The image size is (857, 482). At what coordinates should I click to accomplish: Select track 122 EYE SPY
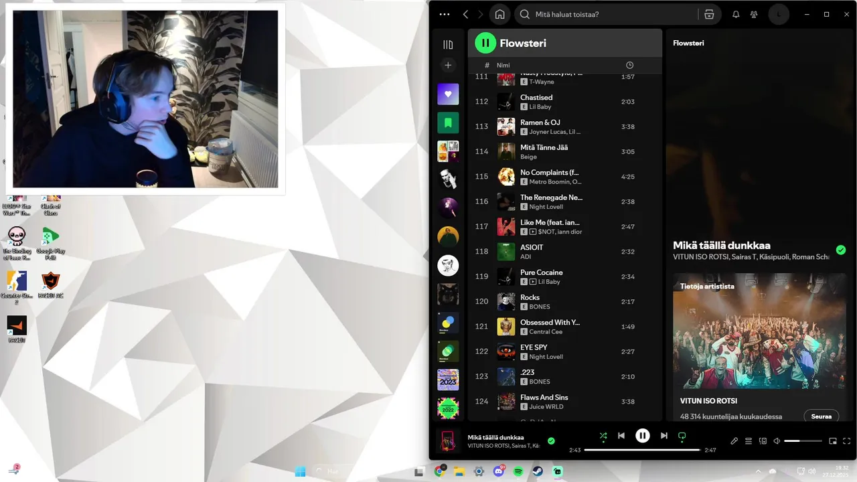[x=564, y=351]
